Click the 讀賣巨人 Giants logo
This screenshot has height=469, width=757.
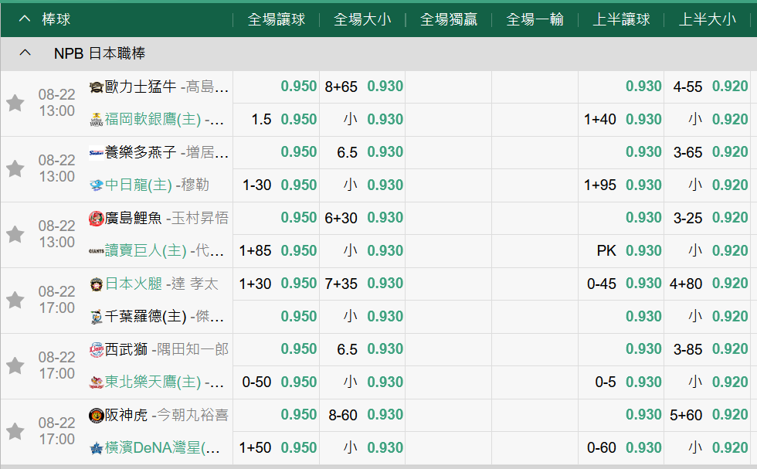(x=97, y=251)
